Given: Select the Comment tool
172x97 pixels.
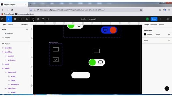Looking at the screenshot, I should [48, 19].
